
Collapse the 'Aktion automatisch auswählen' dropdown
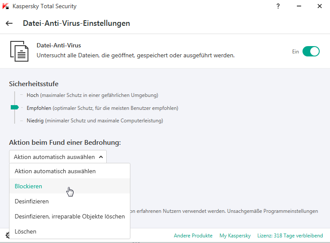(x=58, y=157)
